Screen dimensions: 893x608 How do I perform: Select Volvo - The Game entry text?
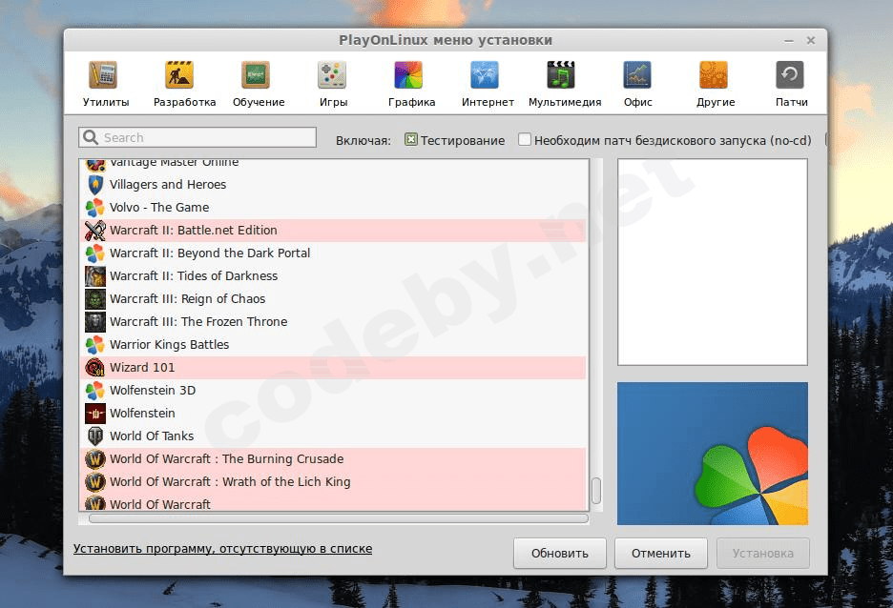point(159,208)
